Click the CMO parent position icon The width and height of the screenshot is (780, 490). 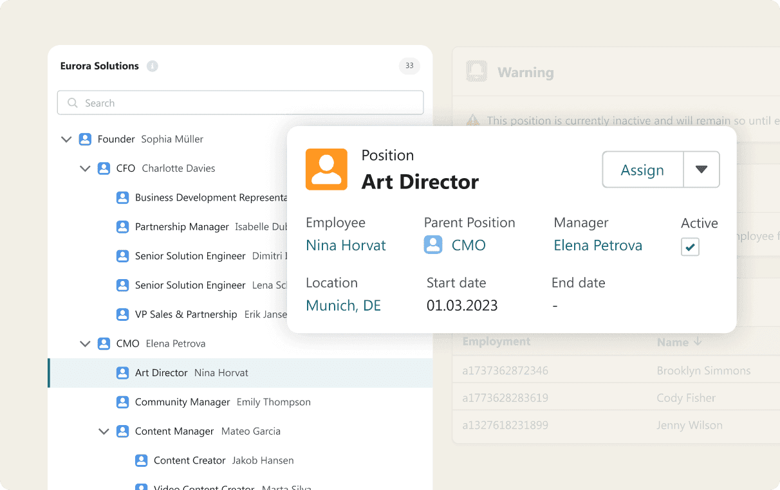433,245
